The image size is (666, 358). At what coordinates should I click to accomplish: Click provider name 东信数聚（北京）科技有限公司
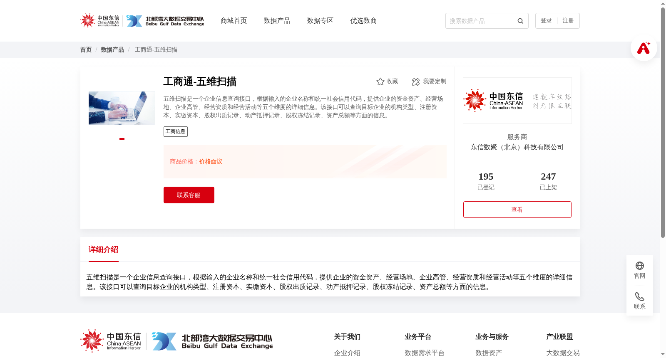pos(517,147)
